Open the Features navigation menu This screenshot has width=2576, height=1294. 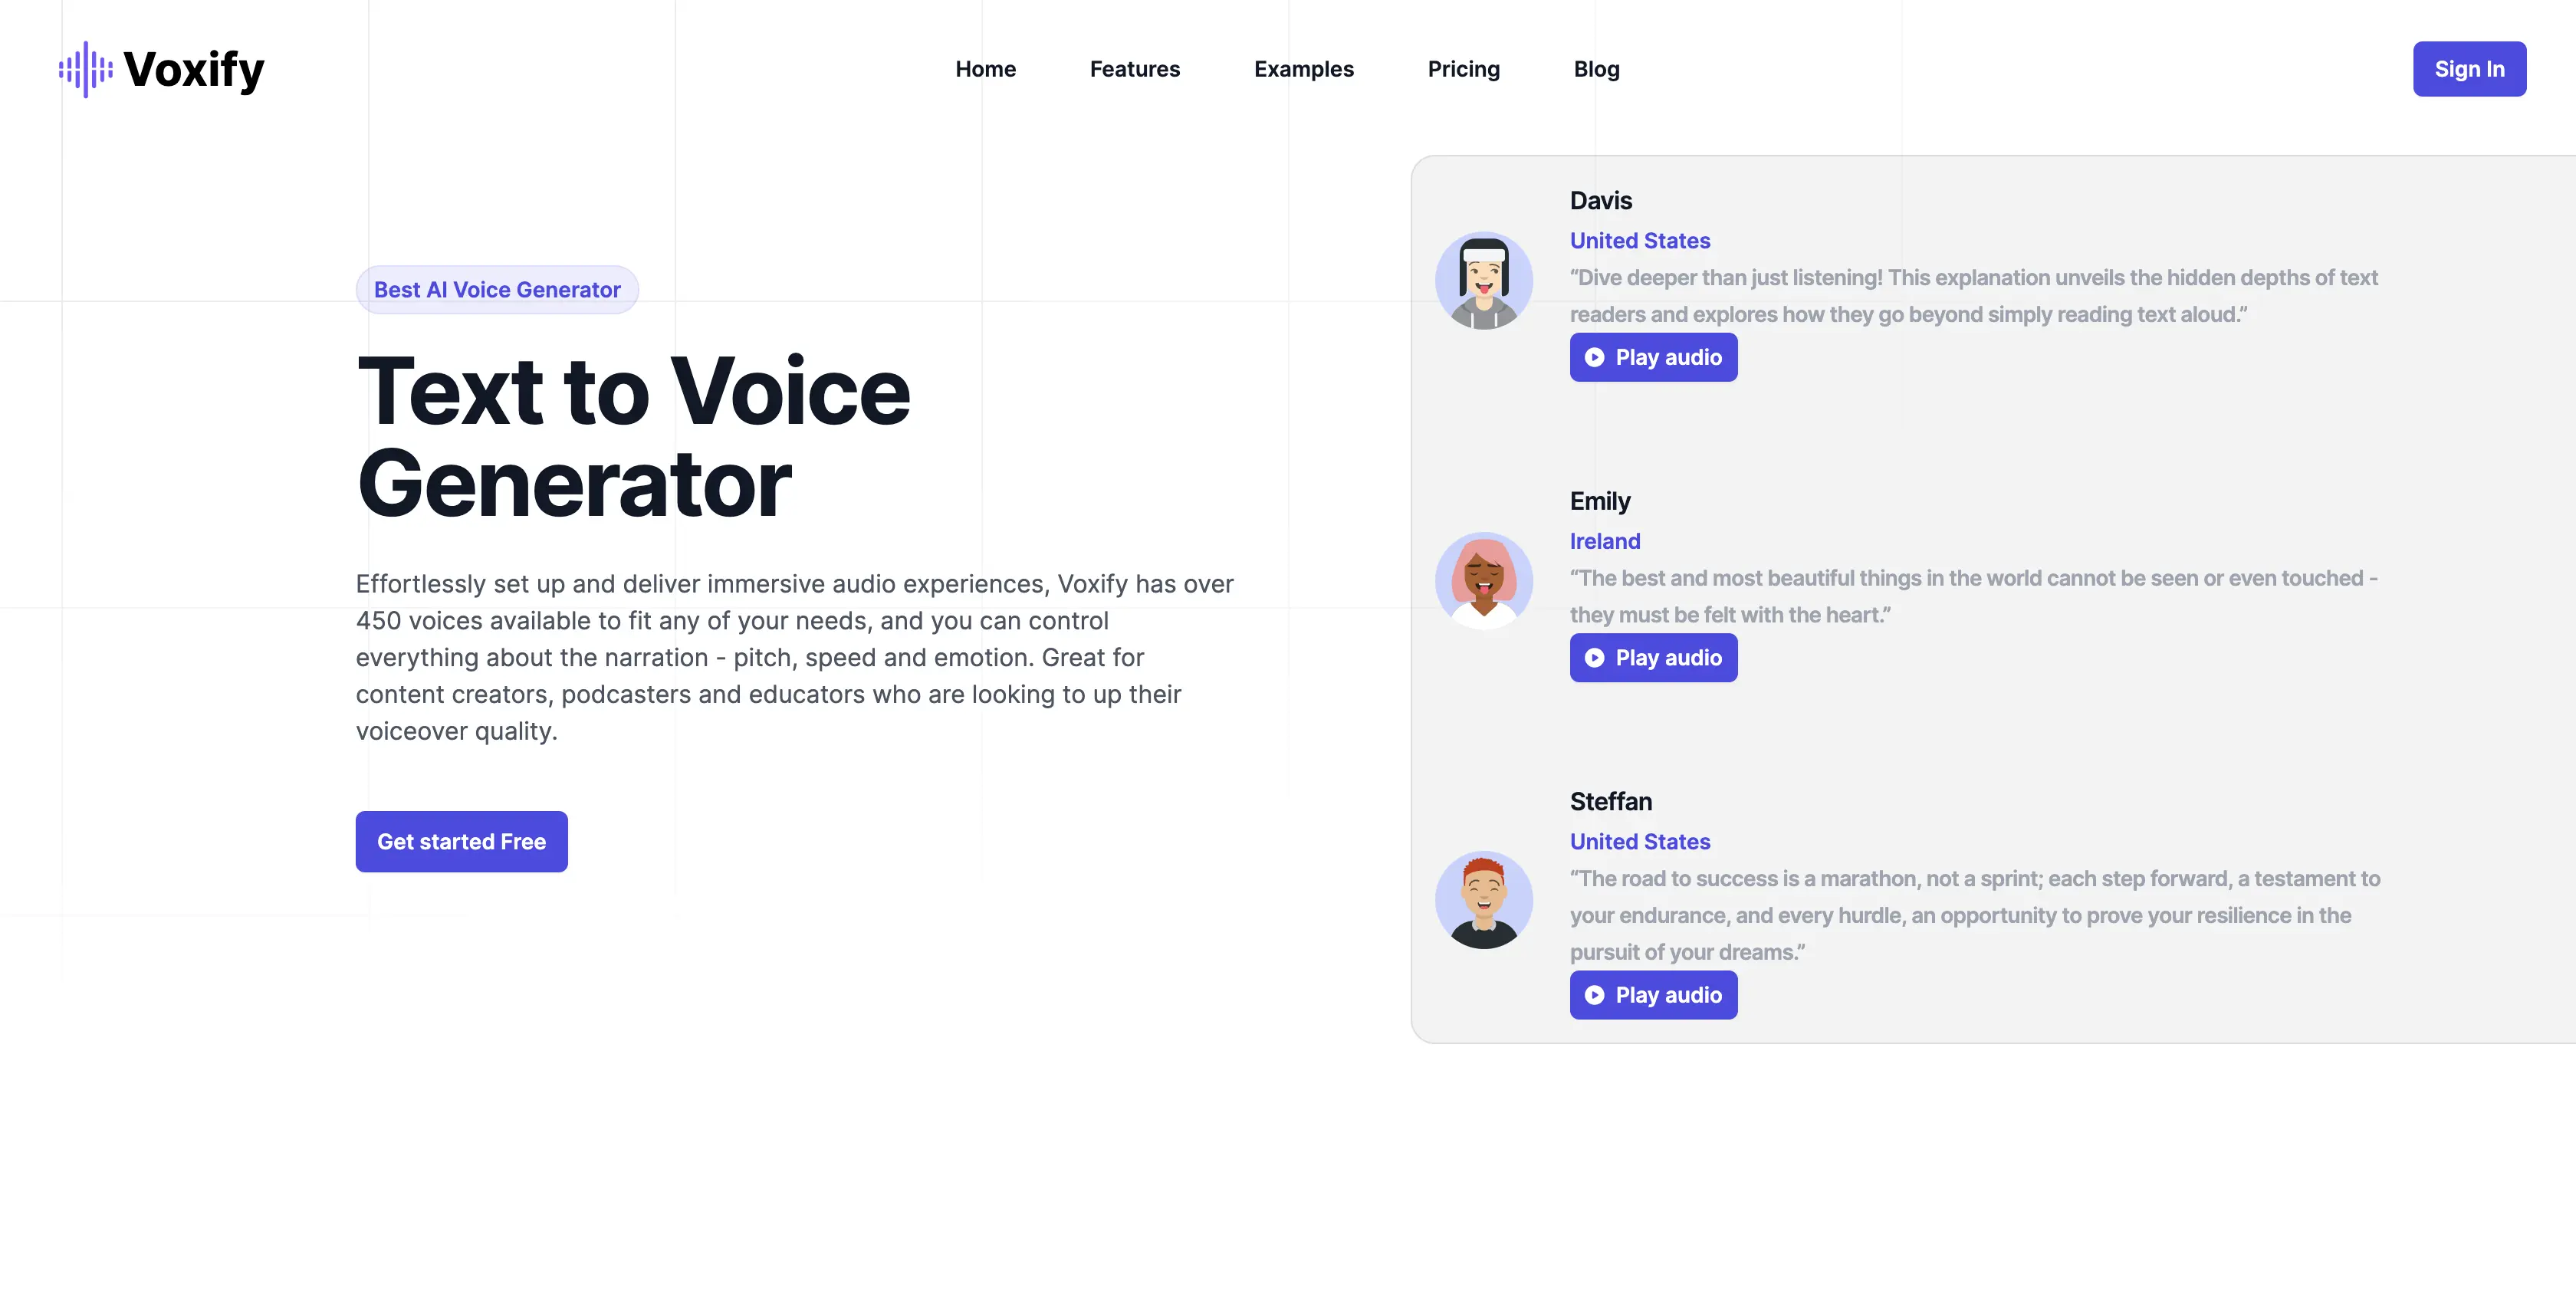1135,69
